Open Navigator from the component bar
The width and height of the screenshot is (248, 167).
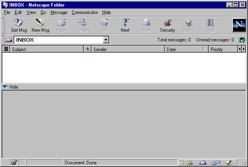(x=189, y=162)
